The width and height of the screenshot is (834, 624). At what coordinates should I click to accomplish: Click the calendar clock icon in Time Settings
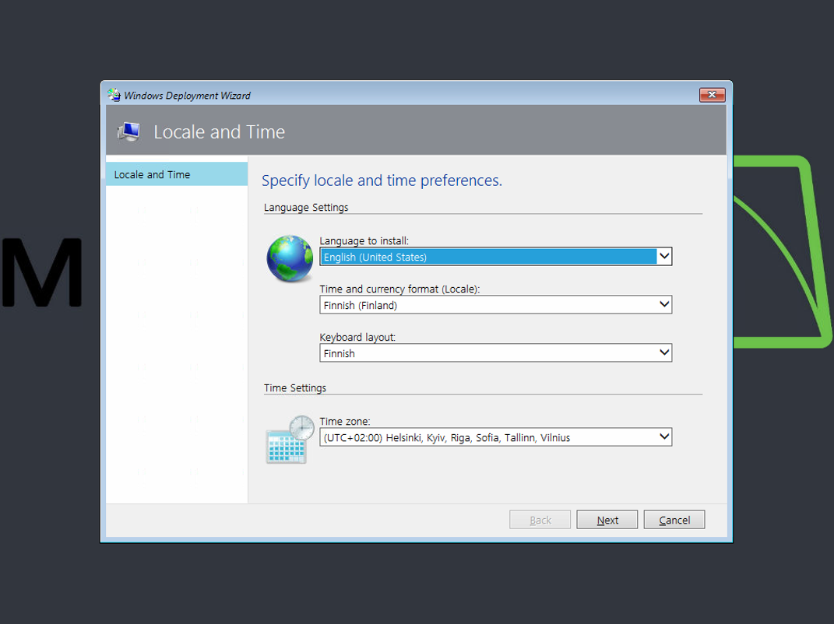(290, 440)
